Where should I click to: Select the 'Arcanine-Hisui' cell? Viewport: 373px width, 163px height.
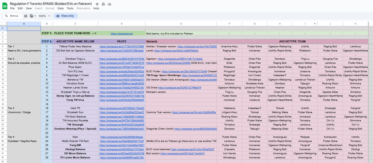229,46
